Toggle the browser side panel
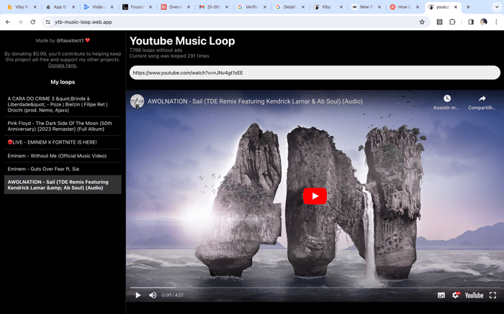 tap(471, 22)
